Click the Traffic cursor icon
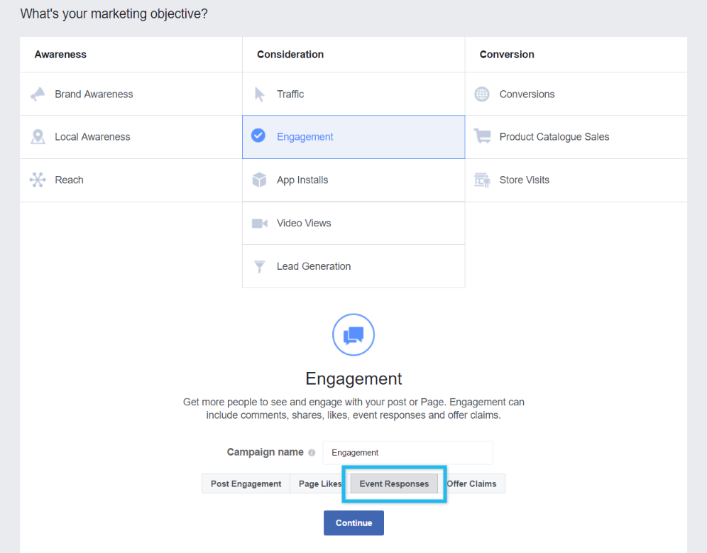Screen dimensions: 707x553 tap(260, 94)
